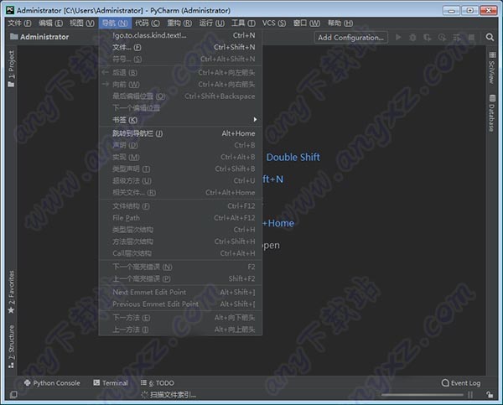This screenshot has width=503, height=405.
Task: Click the Run with Coverage icon
Action: (427, 37)
